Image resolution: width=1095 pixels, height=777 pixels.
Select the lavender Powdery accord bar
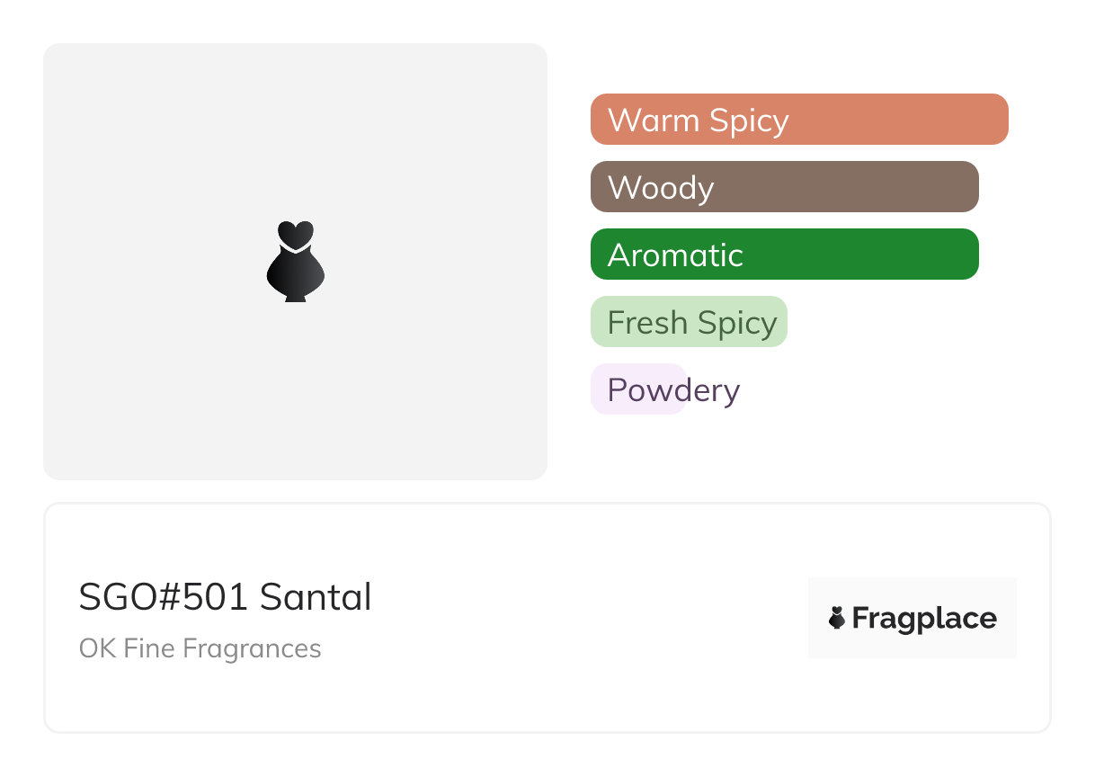point(638,389)
